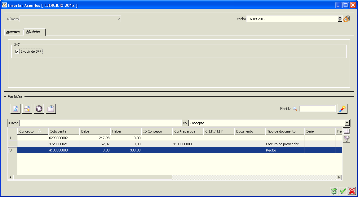
Task: Sort by the Concepto column header
Action: click(33, 131)
